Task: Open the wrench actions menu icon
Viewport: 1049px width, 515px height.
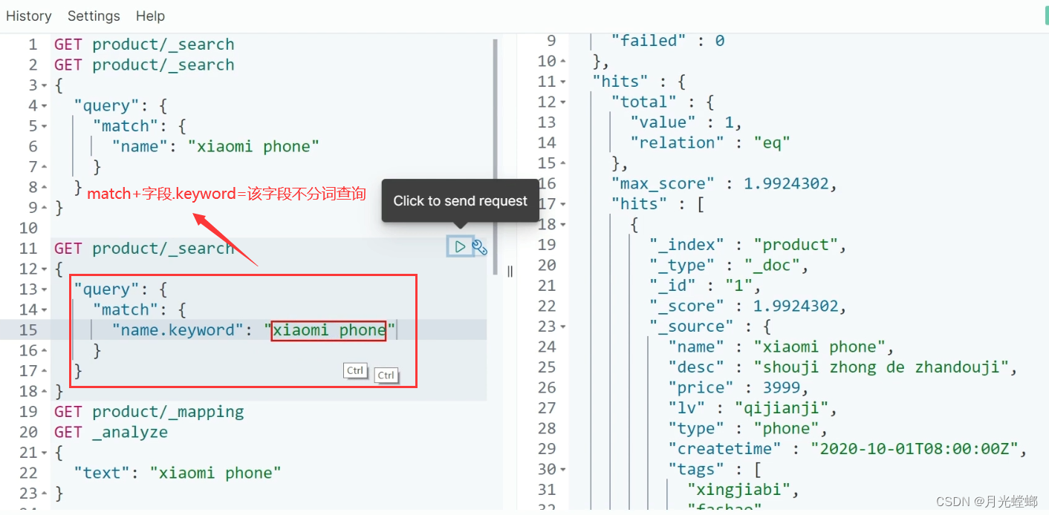Action: [480, 247]
